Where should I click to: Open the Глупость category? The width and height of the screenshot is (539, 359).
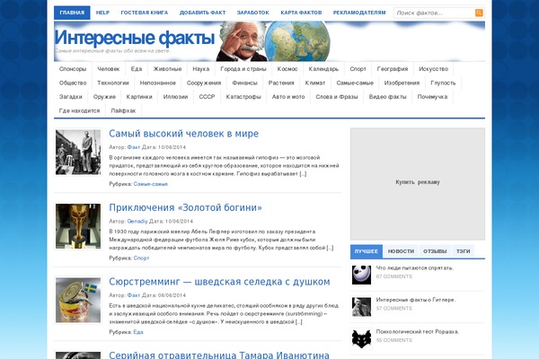coord(443,83)
